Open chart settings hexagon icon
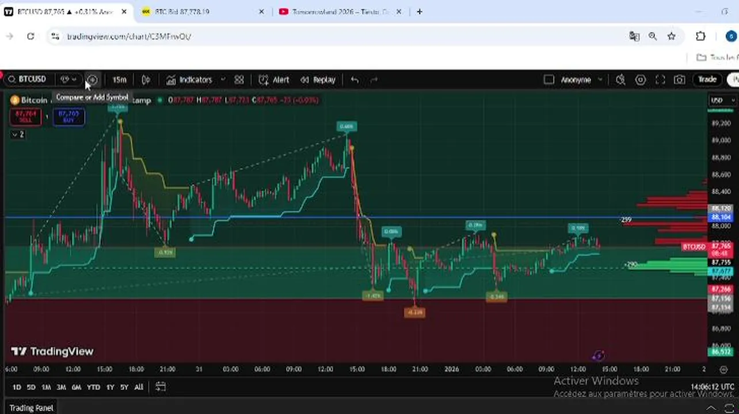Viewport: 739px width, 414px height. tap(640, 80)
